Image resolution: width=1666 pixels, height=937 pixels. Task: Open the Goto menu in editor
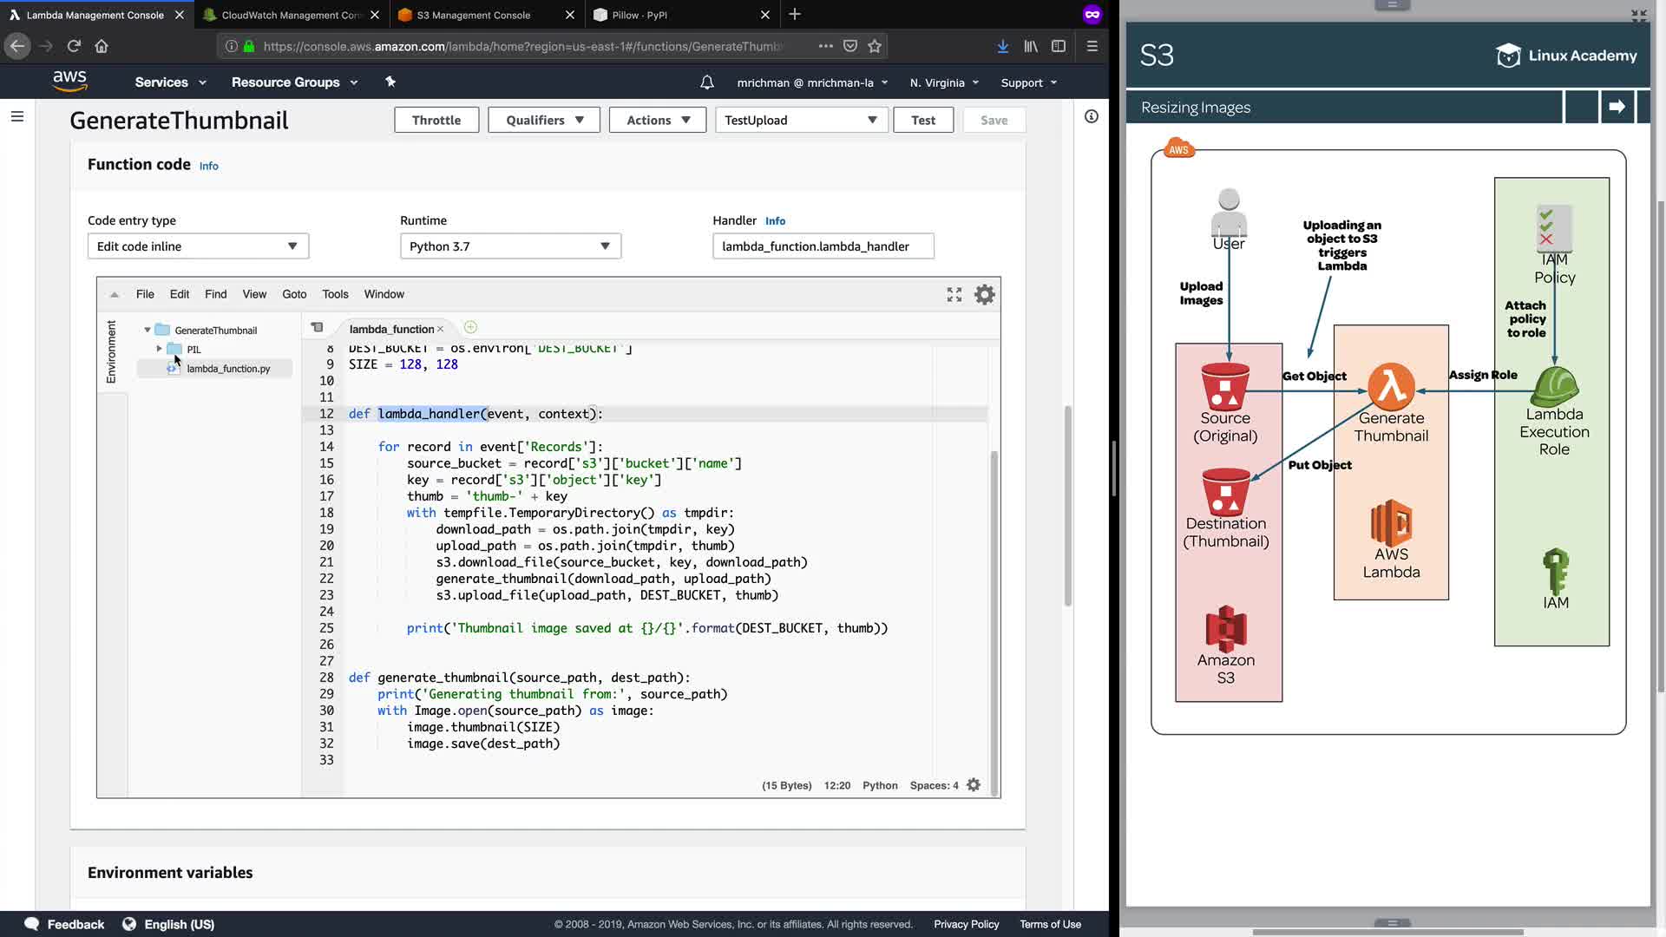click(294, 294)
